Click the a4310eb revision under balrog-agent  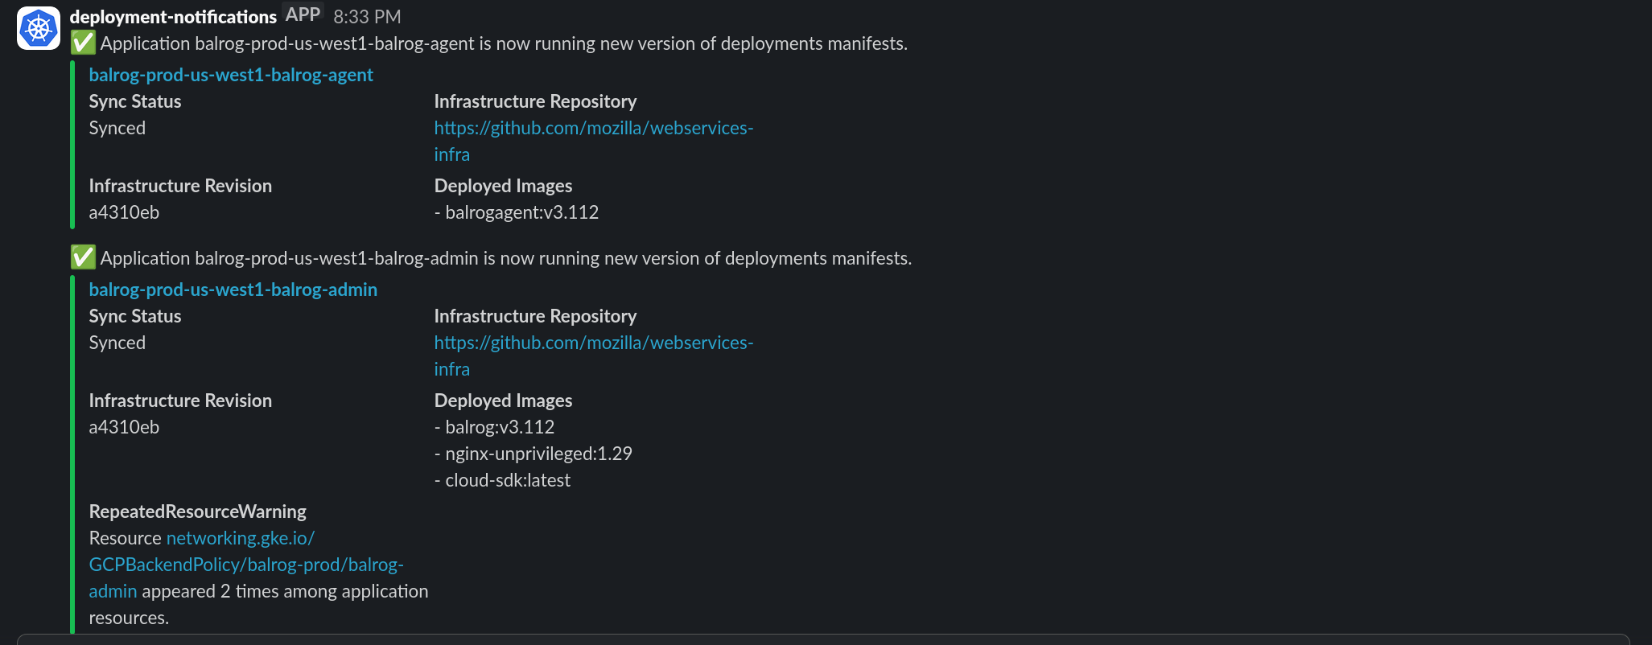click(x=124, y=212)
